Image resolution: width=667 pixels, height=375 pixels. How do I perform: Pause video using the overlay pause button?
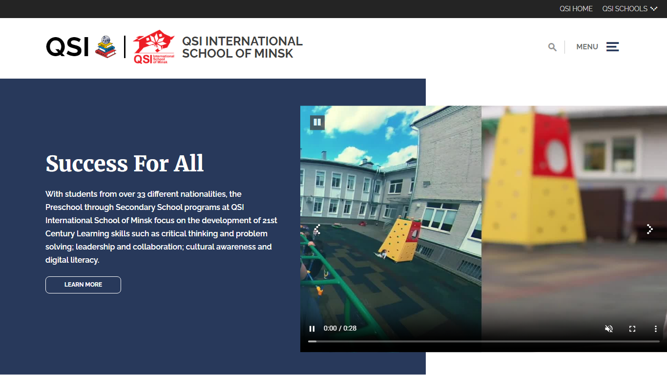tap(317, 122)
